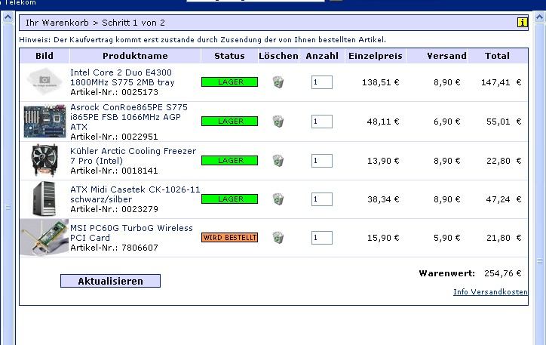Open the ATX Midi case thumbnail image

pyautogui.click(x=44, y=199)
